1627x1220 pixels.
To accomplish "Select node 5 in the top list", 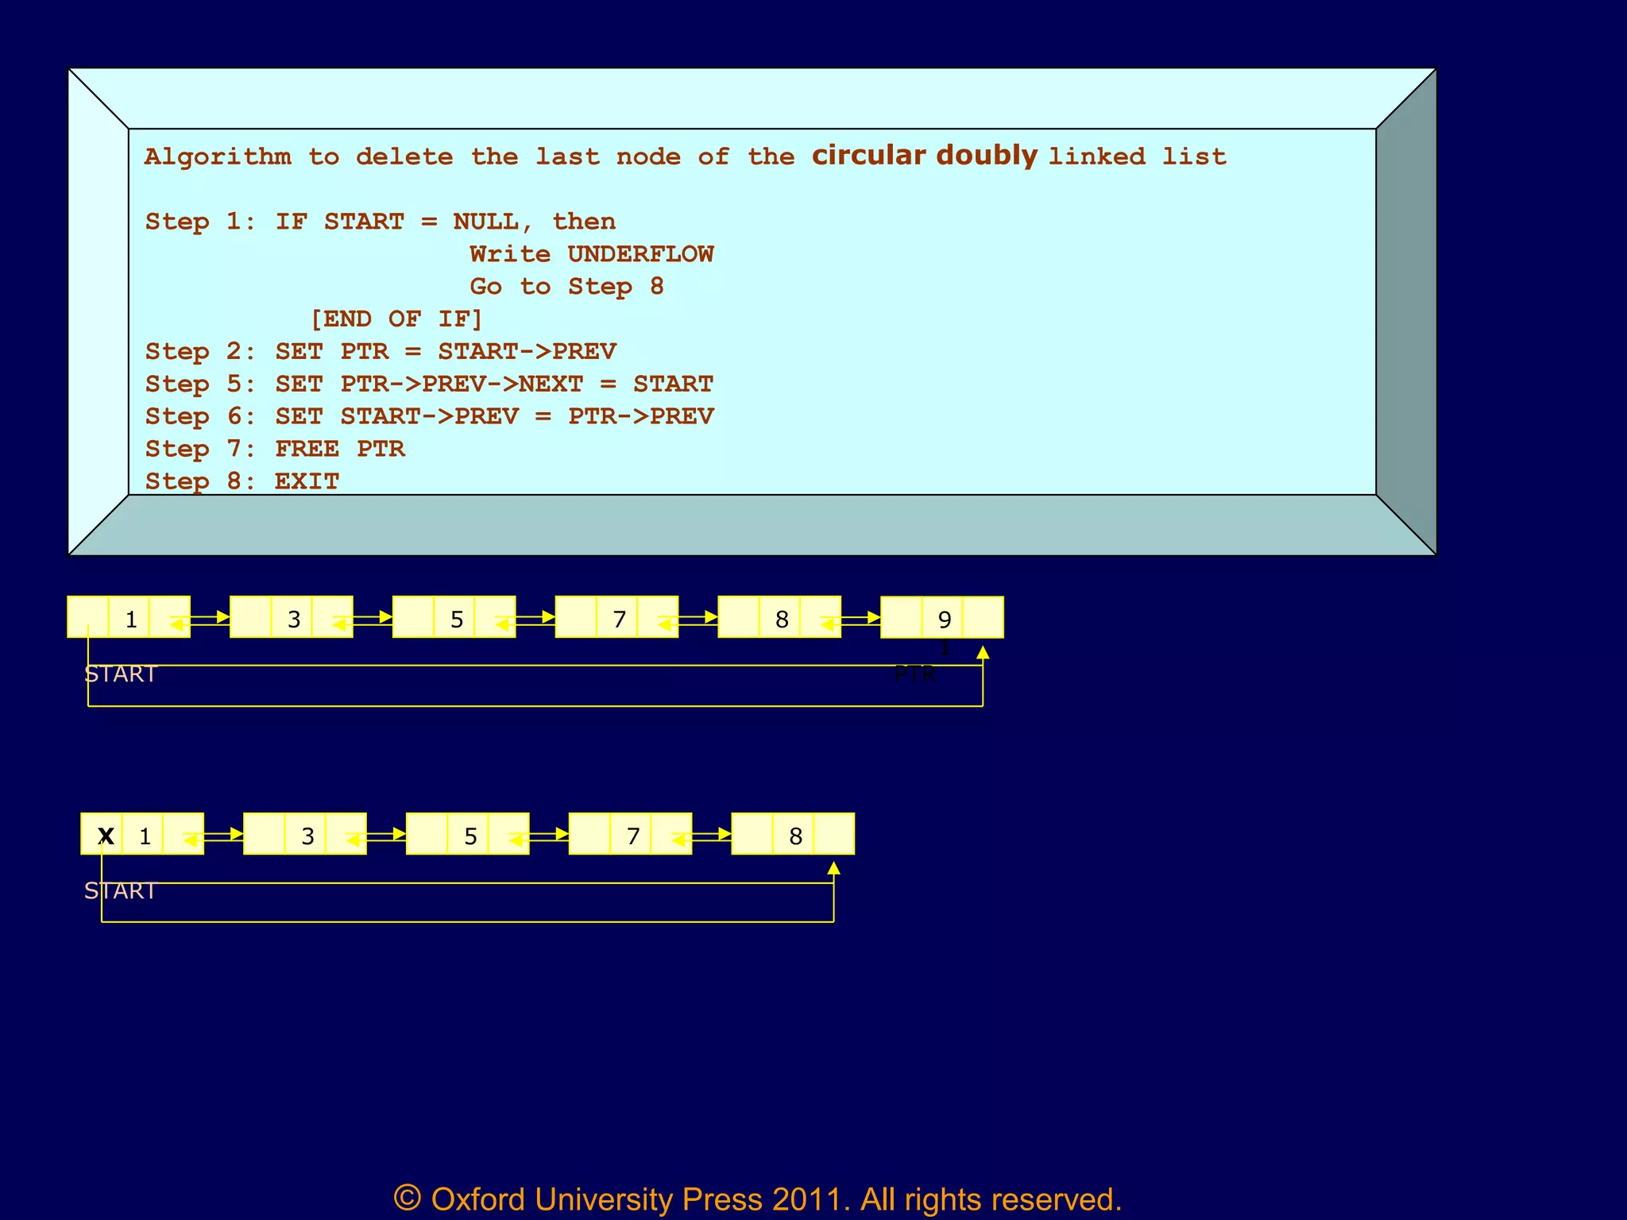I will (x=455, y=618).
